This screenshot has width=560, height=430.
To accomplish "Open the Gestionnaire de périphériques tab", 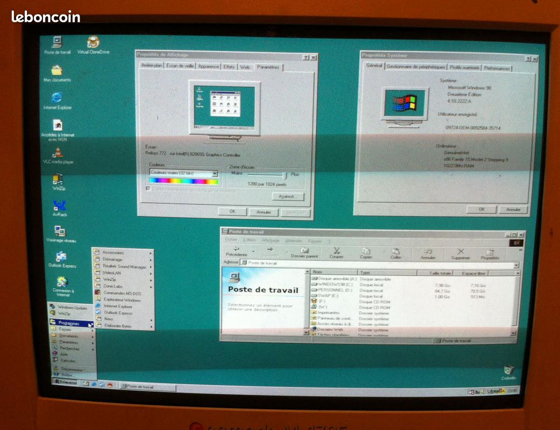I will (x=416, y=67).
